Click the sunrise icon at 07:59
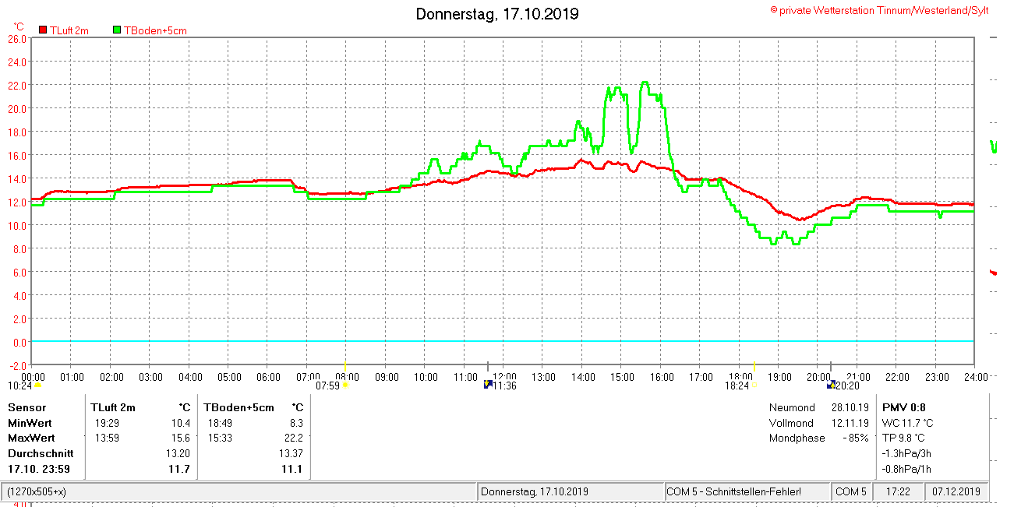Image resolution: width=1021 pixels, height=507 pixels. [x=344, y=385]
